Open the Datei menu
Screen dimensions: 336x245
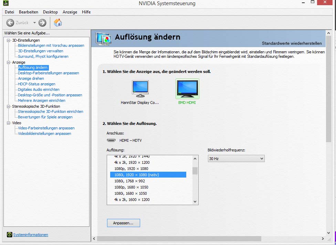click(x=9, y=12)
